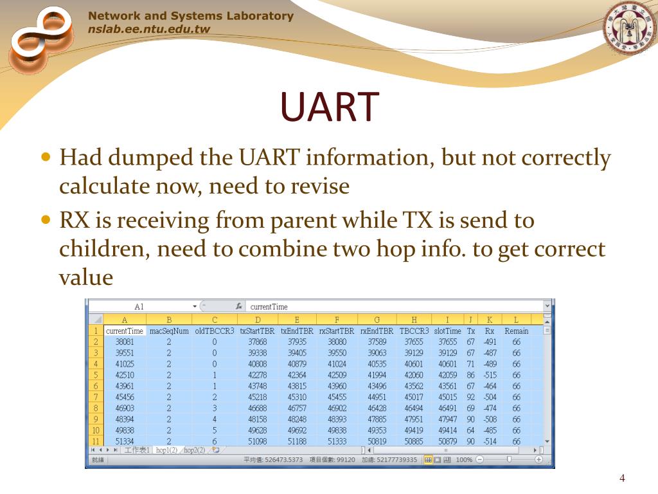The width and height of the screenshot is (658, 494).
Task: Select column K header
Action: 489,320
